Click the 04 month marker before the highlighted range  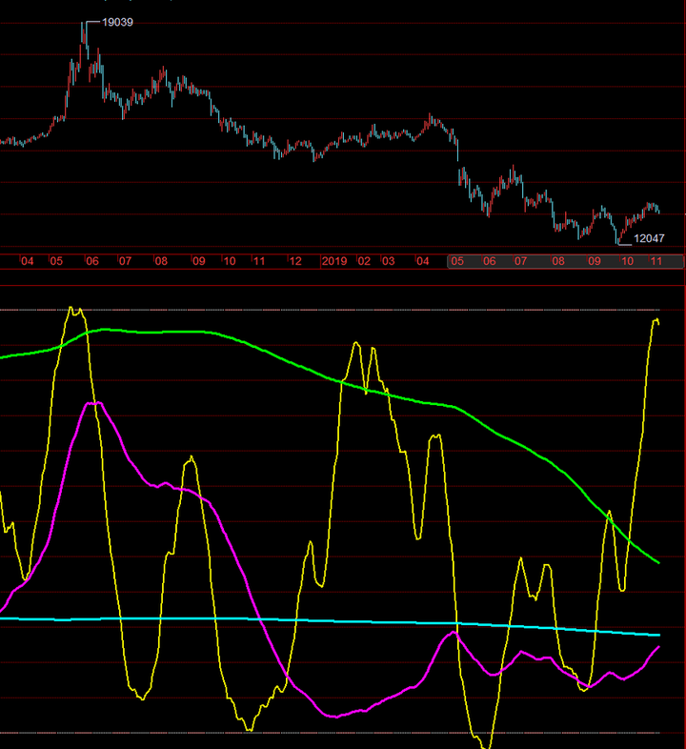[x=422, y=261]
